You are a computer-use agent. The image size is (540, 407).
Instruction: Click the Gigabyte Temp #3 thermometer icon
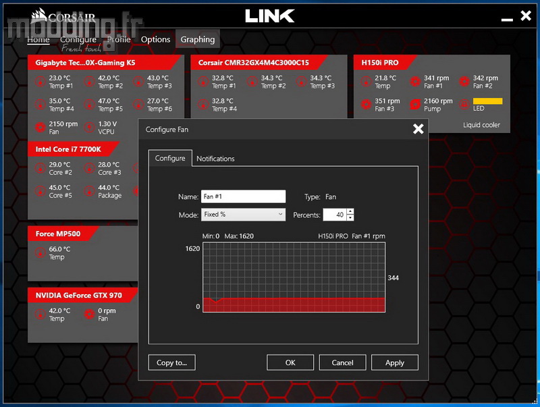138,82
